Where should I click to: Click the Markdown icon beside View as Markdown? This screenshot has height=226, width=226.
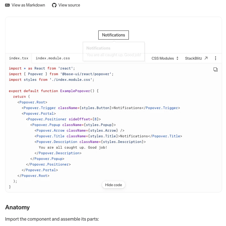pyautogui.click(x=7, y=5)
